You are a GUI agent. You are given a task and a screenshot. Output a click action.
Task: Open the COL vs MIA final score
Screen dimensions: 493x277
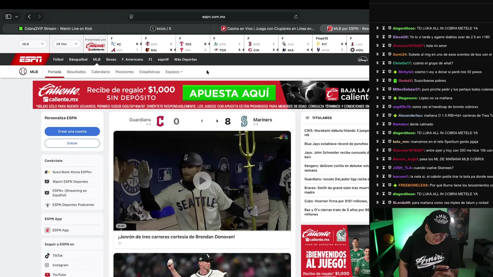[x=295, y=44]
